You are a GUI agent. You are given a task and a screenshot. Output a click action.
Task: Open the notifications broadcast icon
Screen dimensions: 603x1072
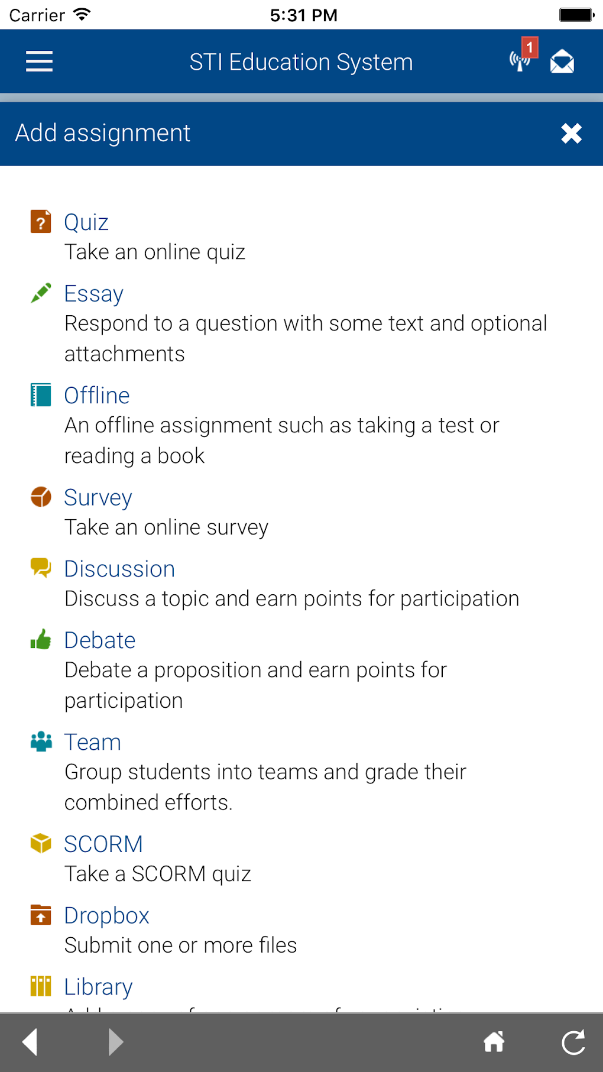point(520,60)
